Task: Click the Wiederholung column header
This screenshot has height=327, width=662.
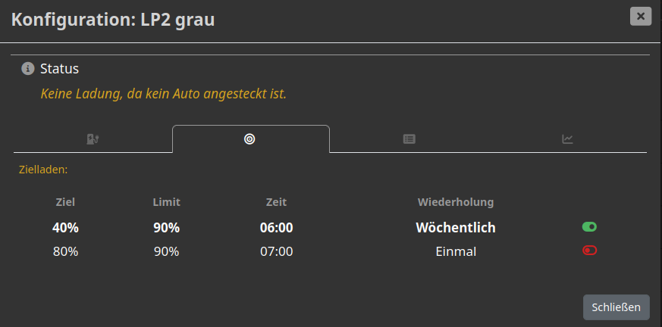Action: [456, 202]
